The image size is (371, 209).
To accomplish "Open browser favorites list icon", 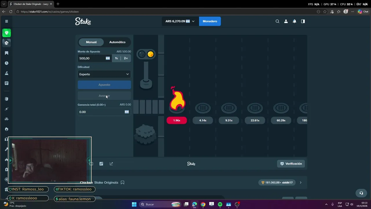I will [339, 12].
